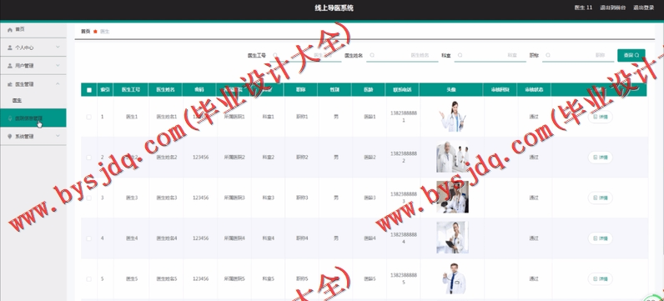Open 详情 details for row 医生姓名2
The width and height of the screenshot is (664, 301).
(600, 157)
